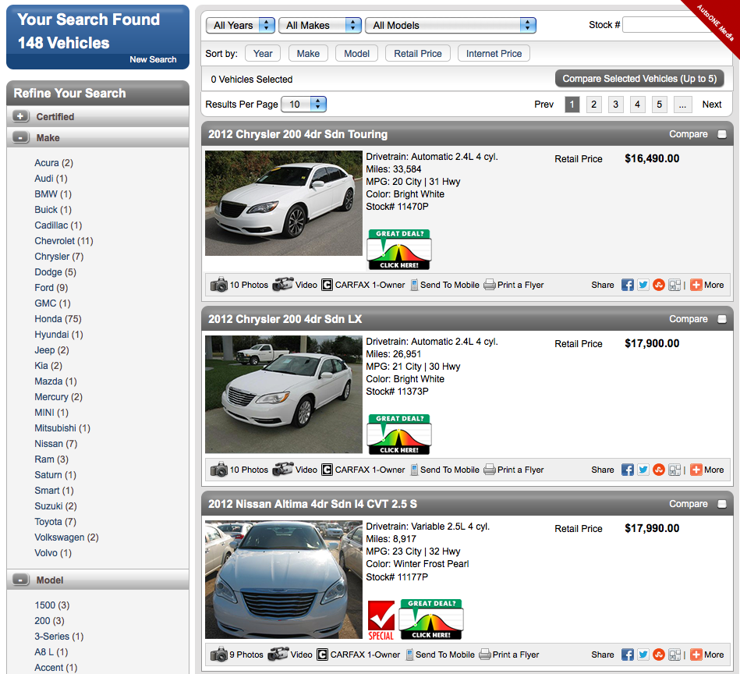Open CARFAX 1-Owner report for Chrysler 200 LX

click(363, 470)
